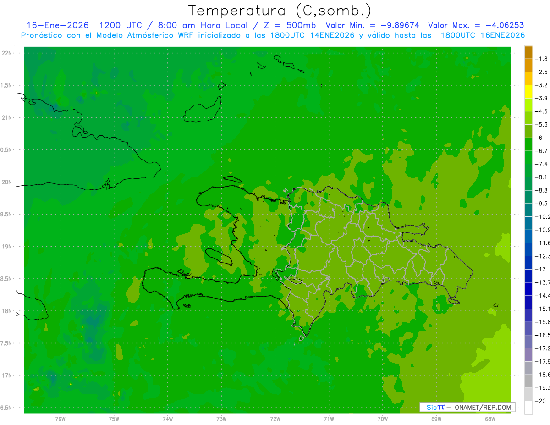Click the 6.5N latitude label
This screenshot has height=425, width=550.
click(6, 408)
